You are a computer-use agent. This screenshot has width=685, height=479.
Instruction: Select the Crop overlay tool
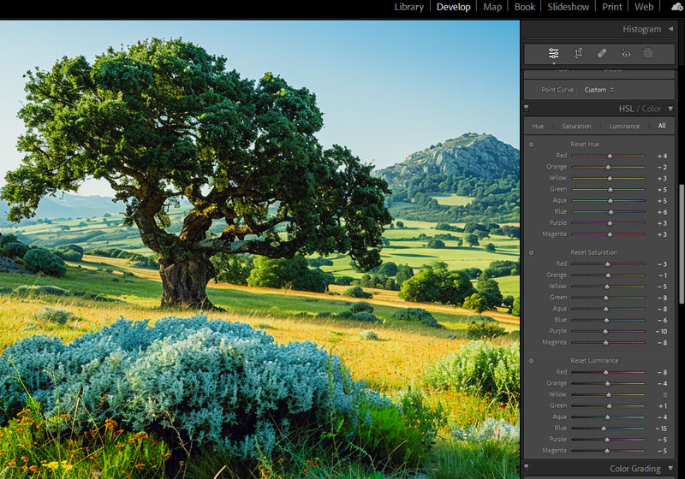point(578,53)
